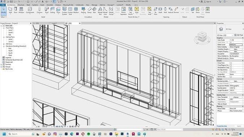The width and height of the screenshot is (244, 137).
Task: Activate the Roof tool
Action: pos(47,10)
